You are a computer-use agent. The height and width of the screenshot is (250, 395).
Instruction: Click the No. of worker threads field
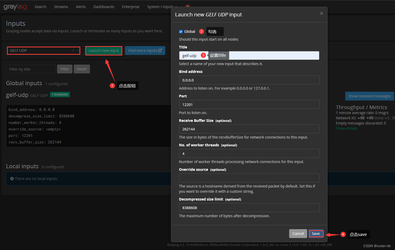click(249, 153)
